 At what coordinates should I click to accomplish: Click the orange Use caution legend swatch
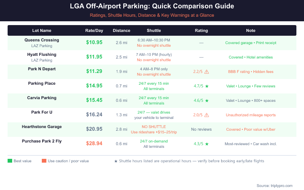[x=44, y=161]
